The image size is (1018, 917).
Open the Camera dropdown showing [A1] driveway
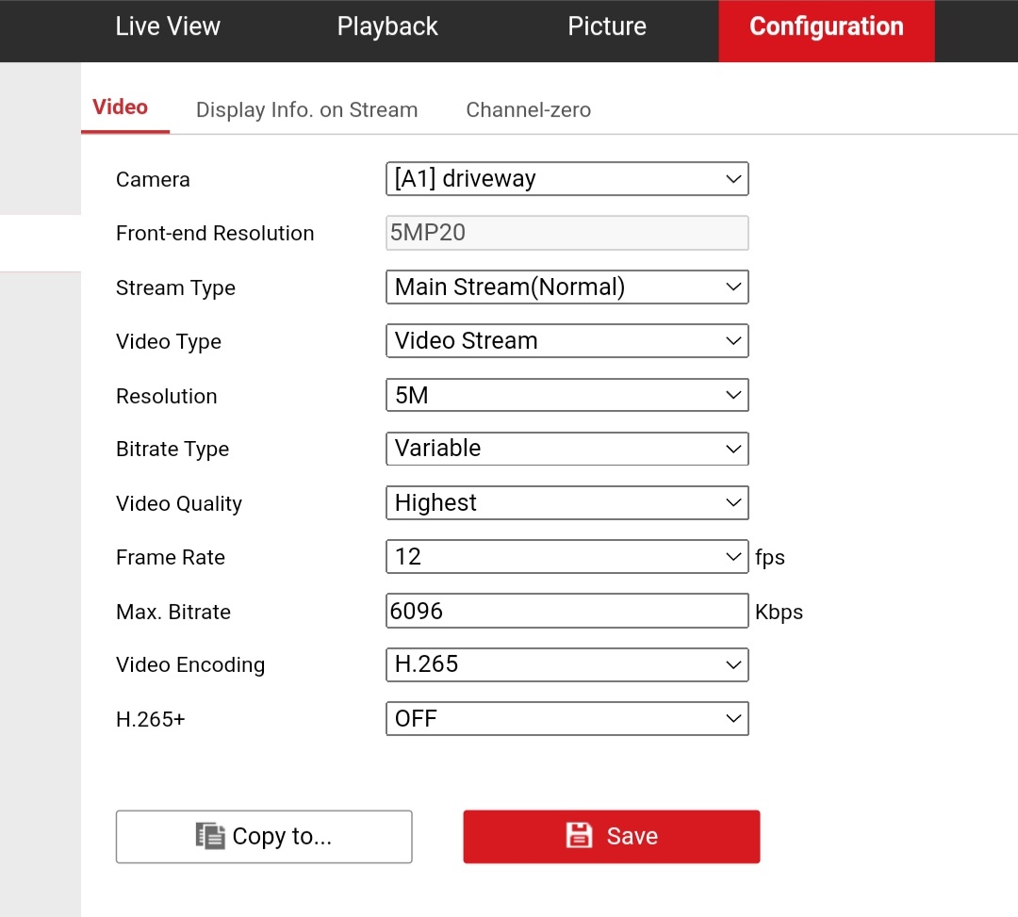pos(566,179)
